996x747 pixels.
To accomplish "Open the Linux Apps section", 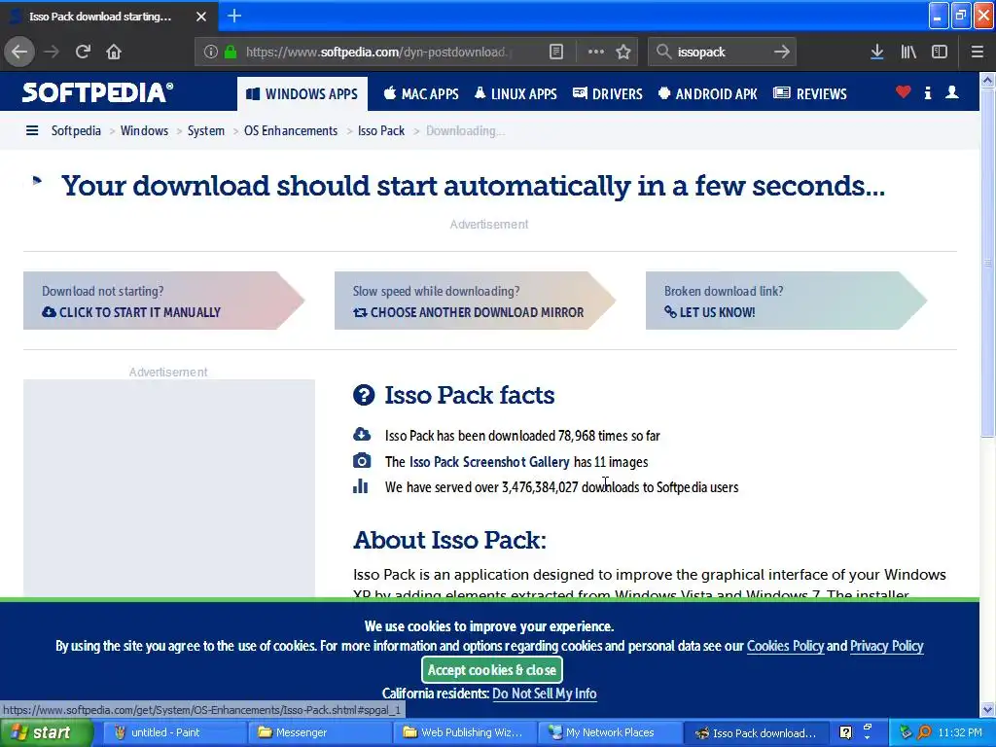I will tap(516, 94).
